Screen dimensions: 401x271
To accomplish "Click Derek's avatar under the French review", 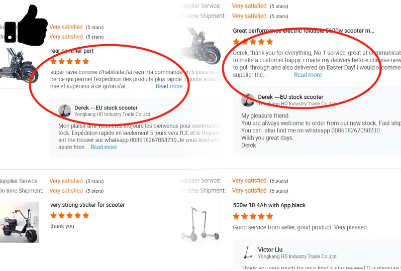I will pyautogui.click(x=65, y=111).
